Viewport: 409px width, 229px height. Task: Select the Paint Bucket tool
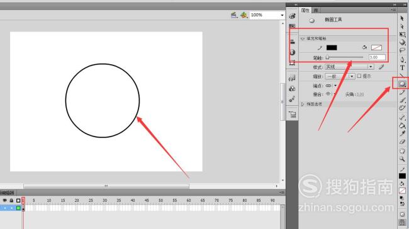coord(402,125)
